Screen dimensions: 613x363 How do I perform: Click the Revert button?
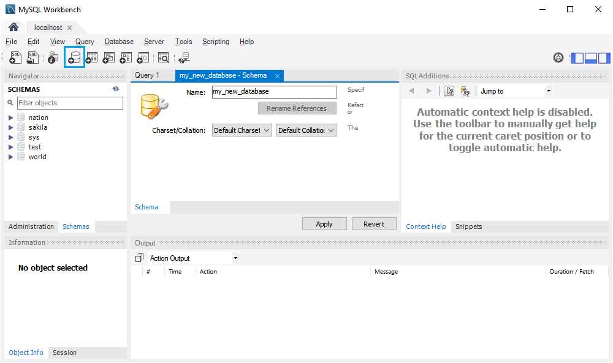(374, 224)
